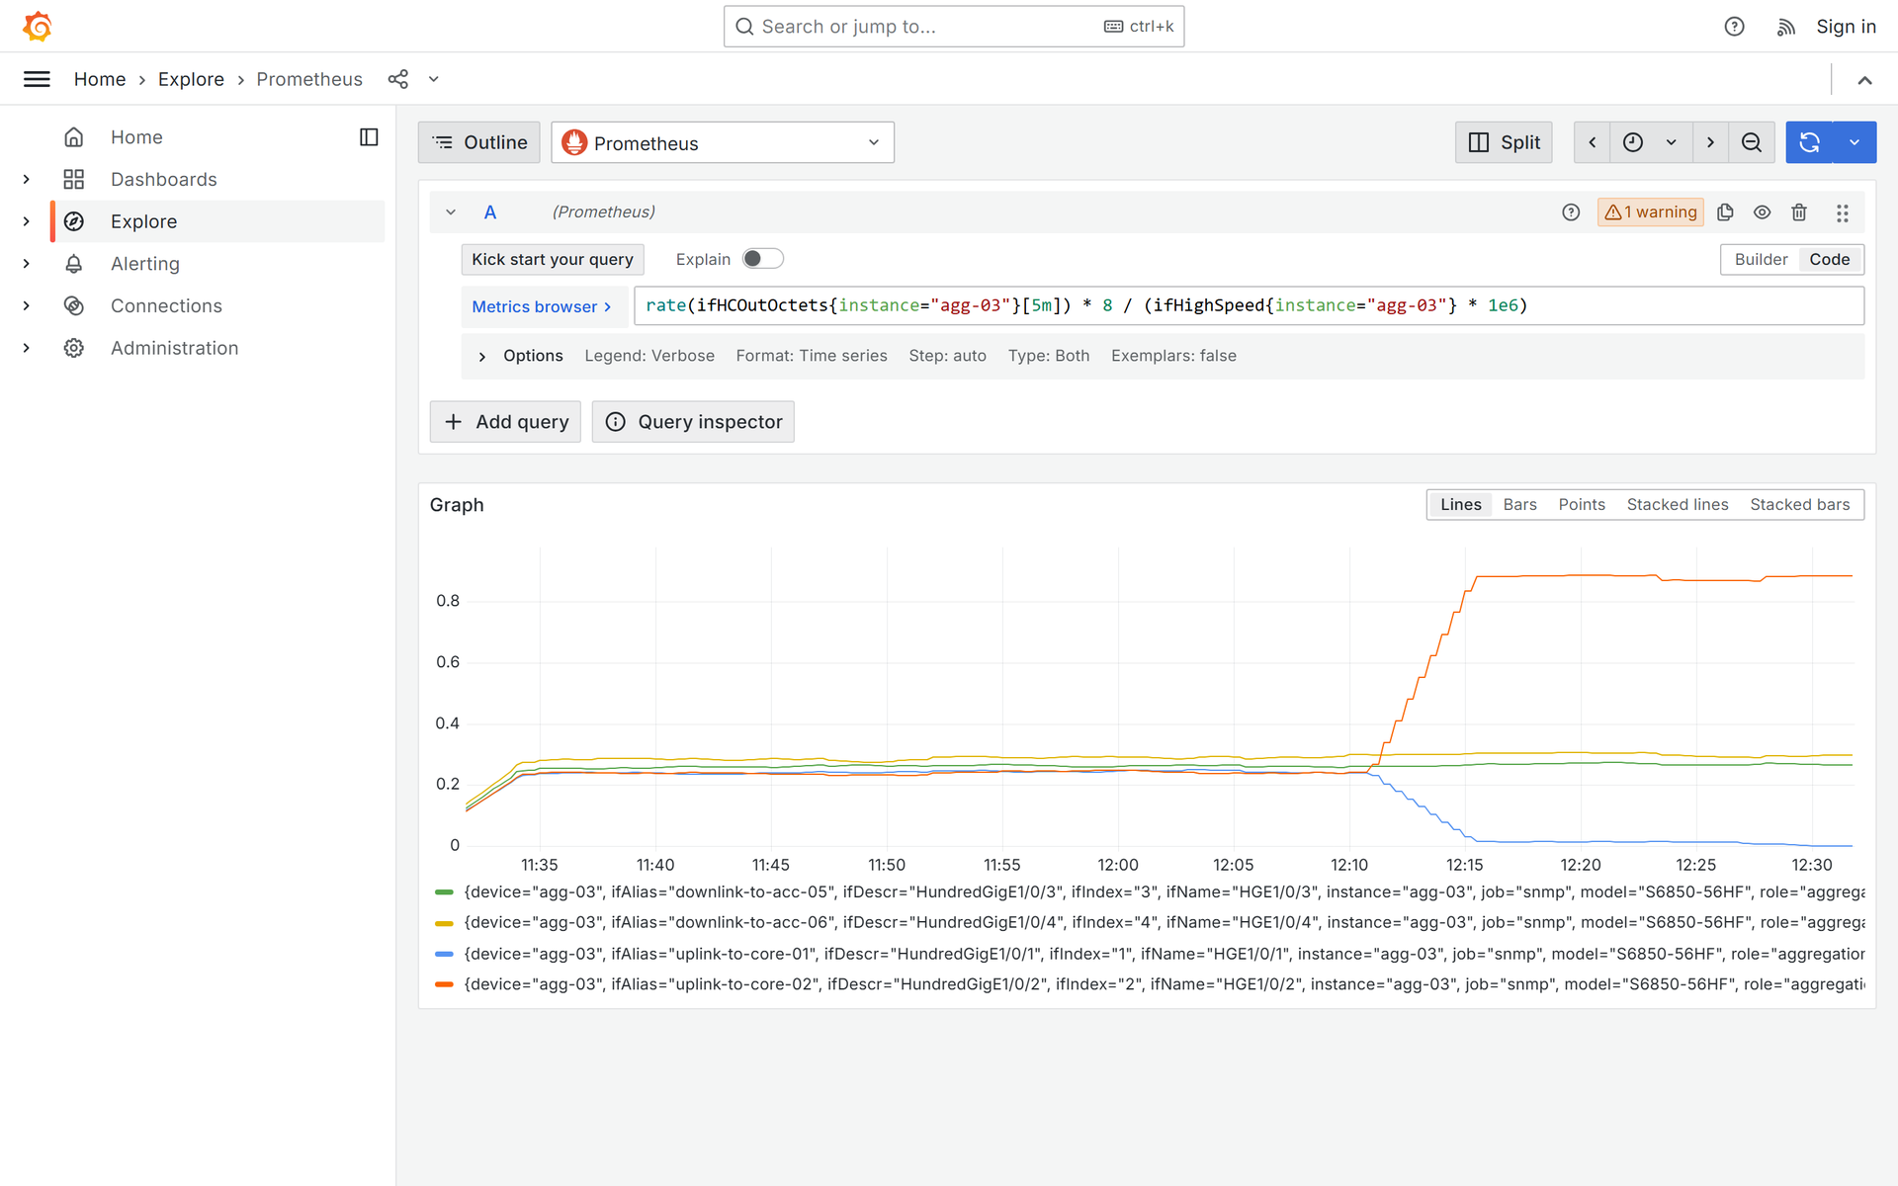Viewport: 1898px width, 1186px height.
Task: Go to Connections in the sidebar
Action: coord(166,305)
